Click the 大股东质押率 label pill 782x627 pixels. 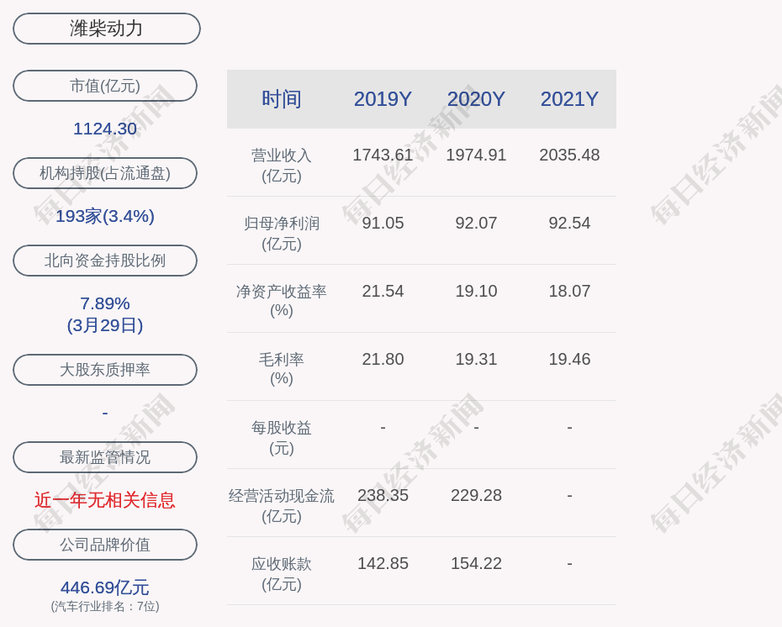(x=105, y=369)
